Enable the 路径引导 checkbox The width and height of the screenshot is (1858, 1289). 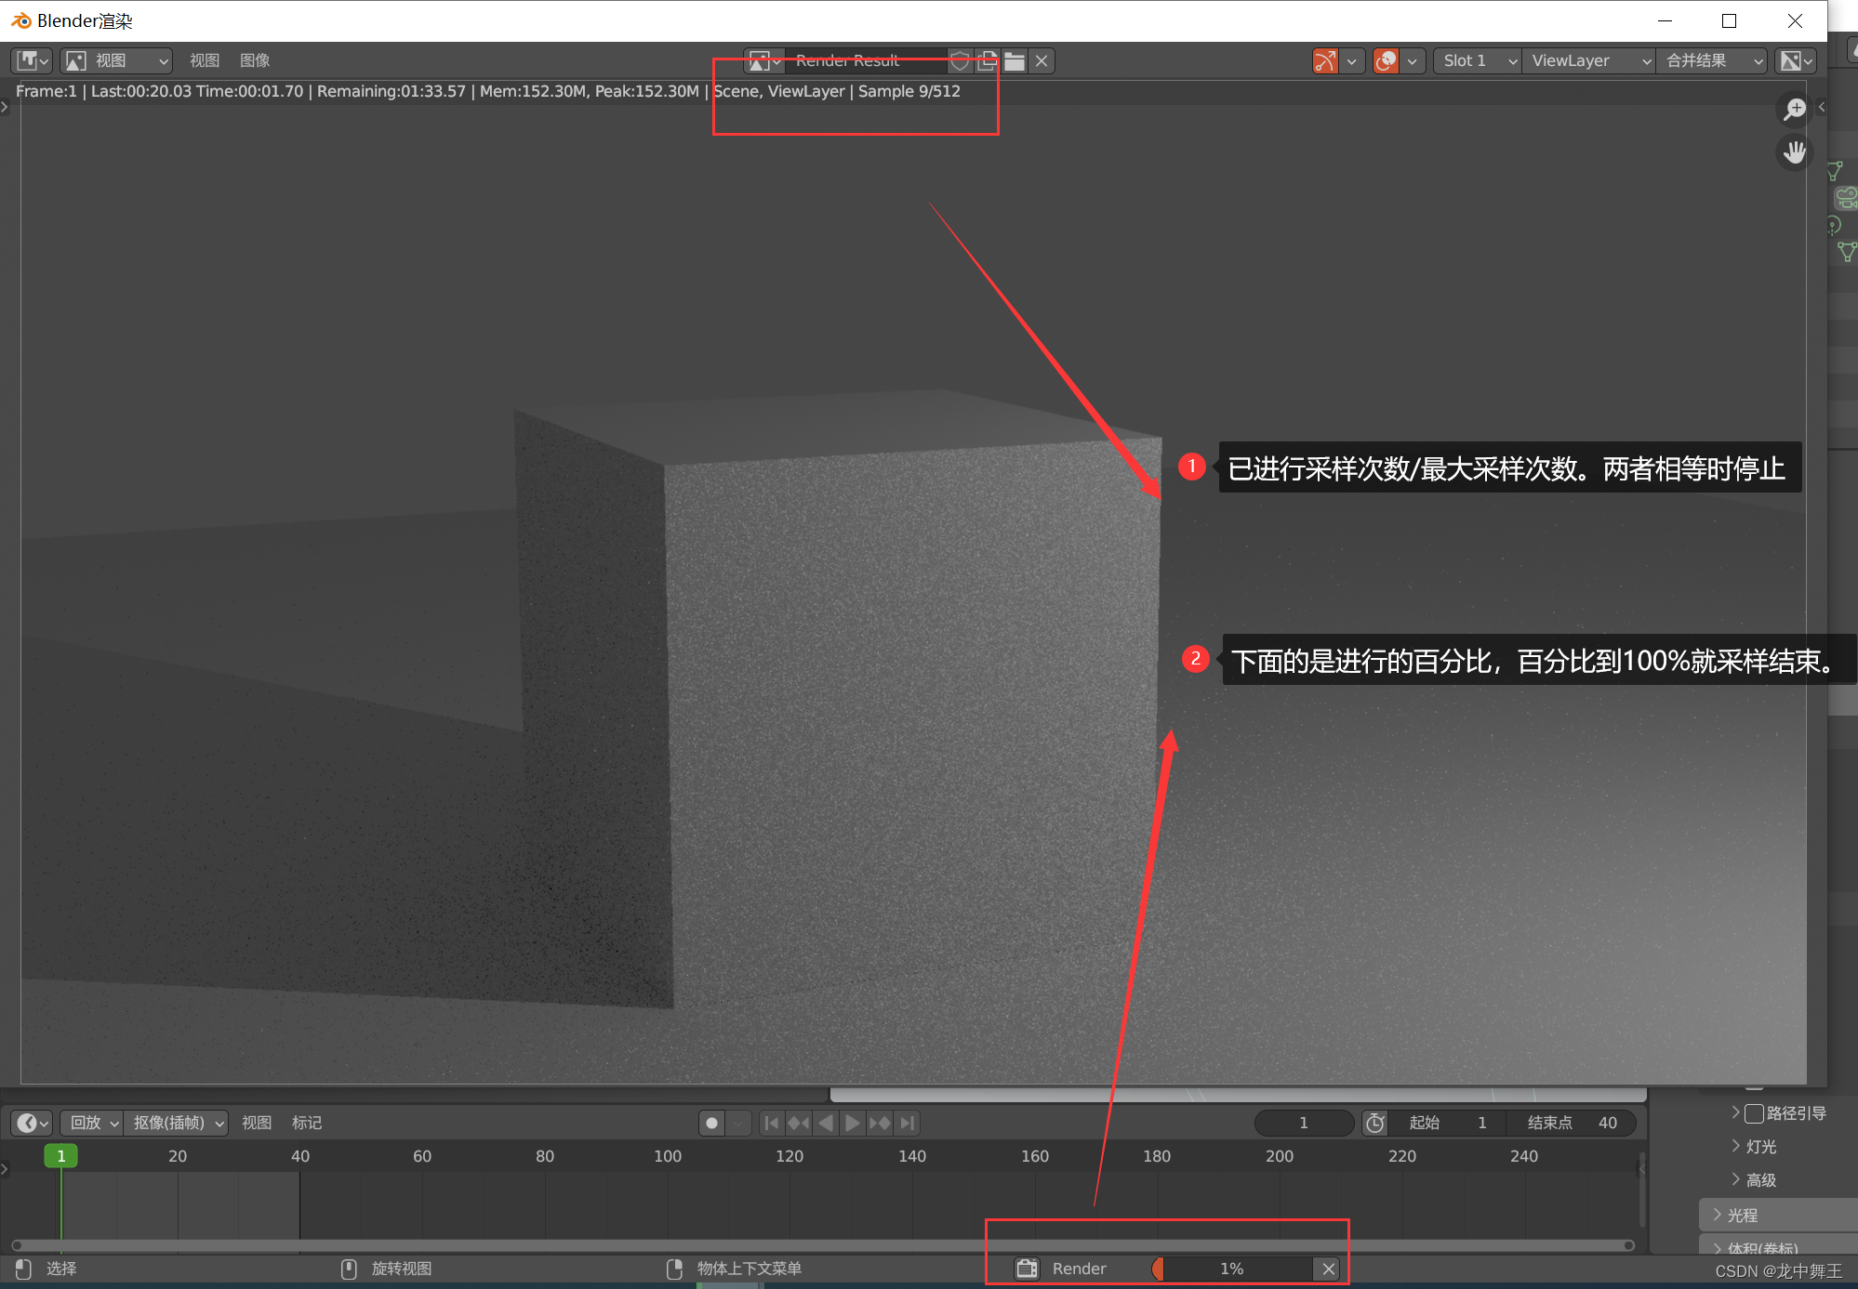coord(1754,1113)
